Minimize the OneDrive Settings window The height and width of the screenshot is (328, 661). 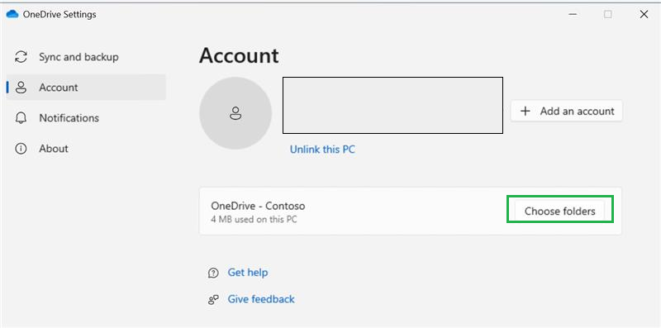(573, 14)
